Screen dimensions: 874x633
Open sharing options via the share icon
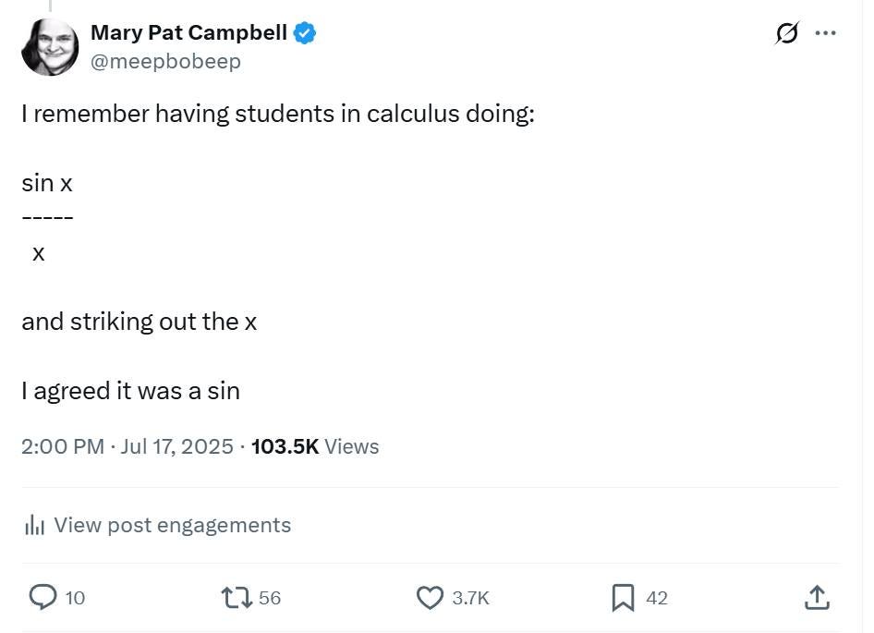pyautogui.click(x=817, y=598)
